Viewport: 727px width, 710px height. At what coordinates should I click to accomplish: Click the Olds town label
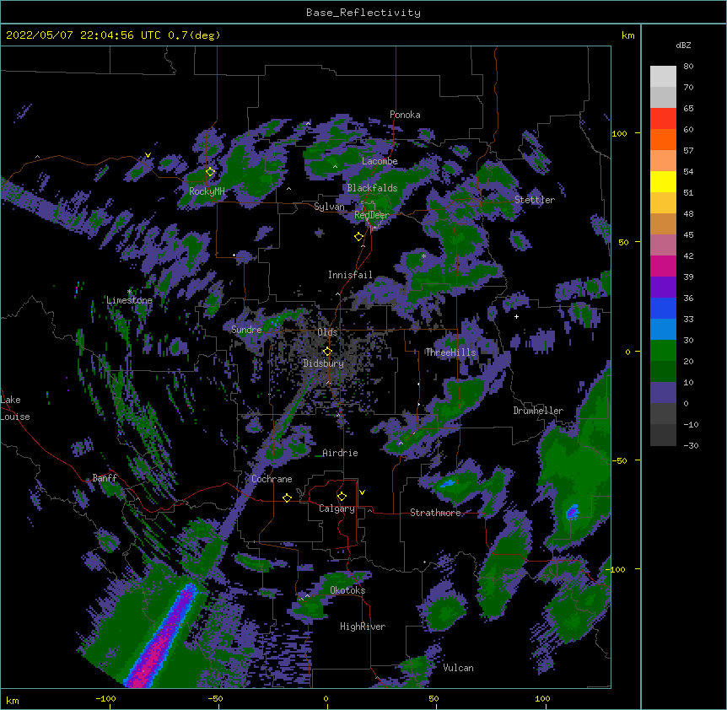pos(327,332)
